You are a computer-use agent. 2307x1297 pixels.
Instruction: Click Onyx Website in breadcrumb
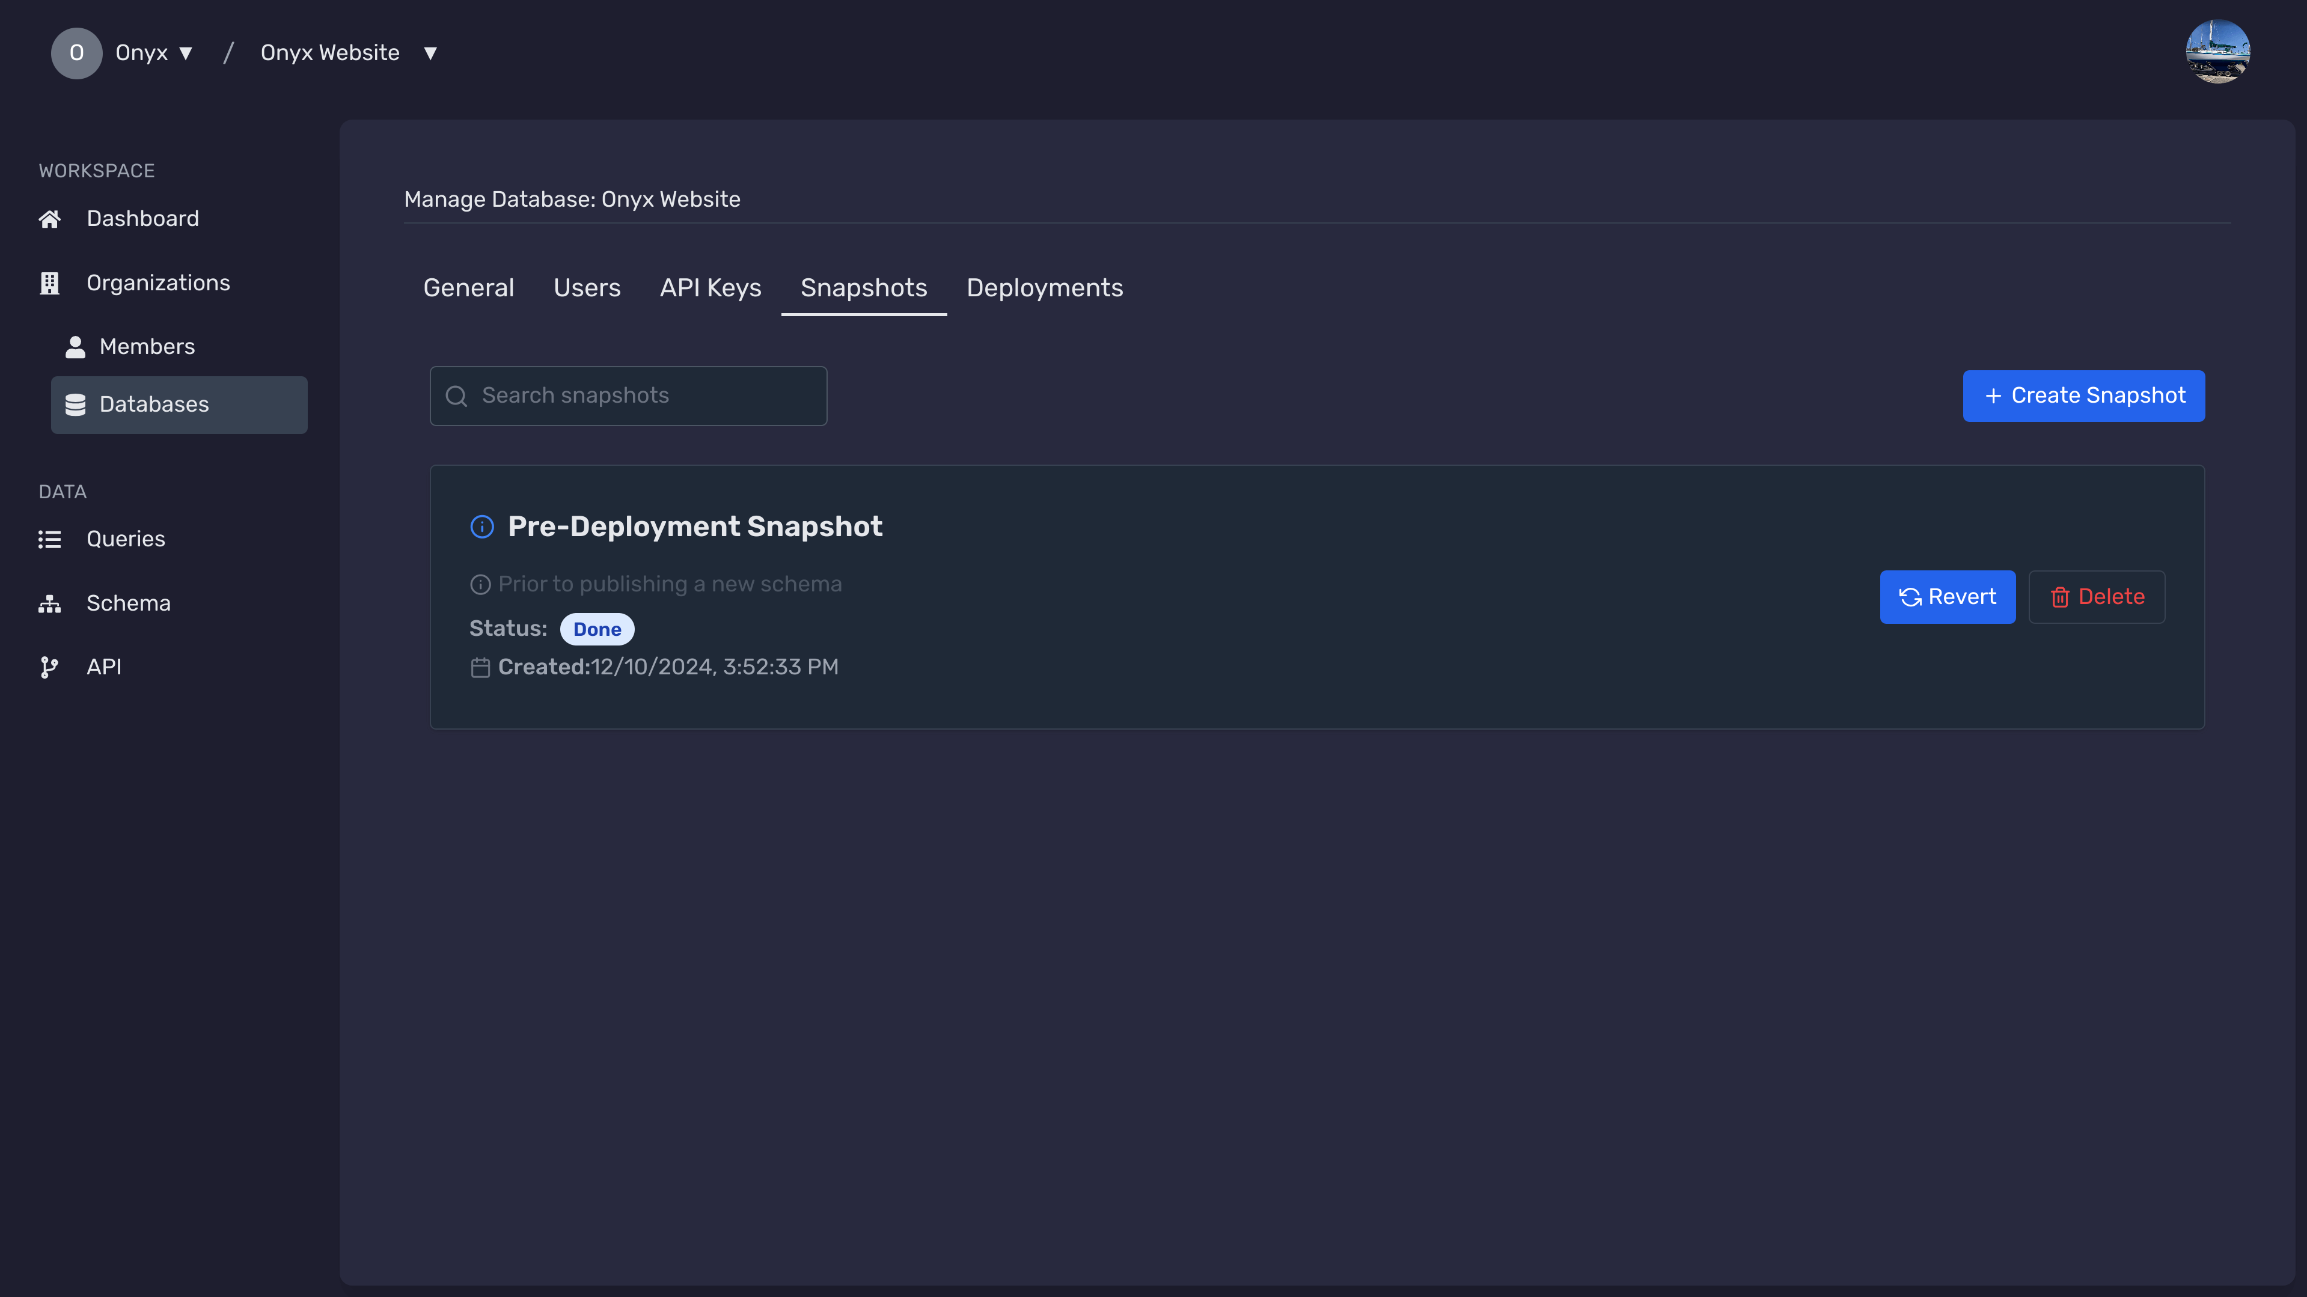[x=329, y=53]
